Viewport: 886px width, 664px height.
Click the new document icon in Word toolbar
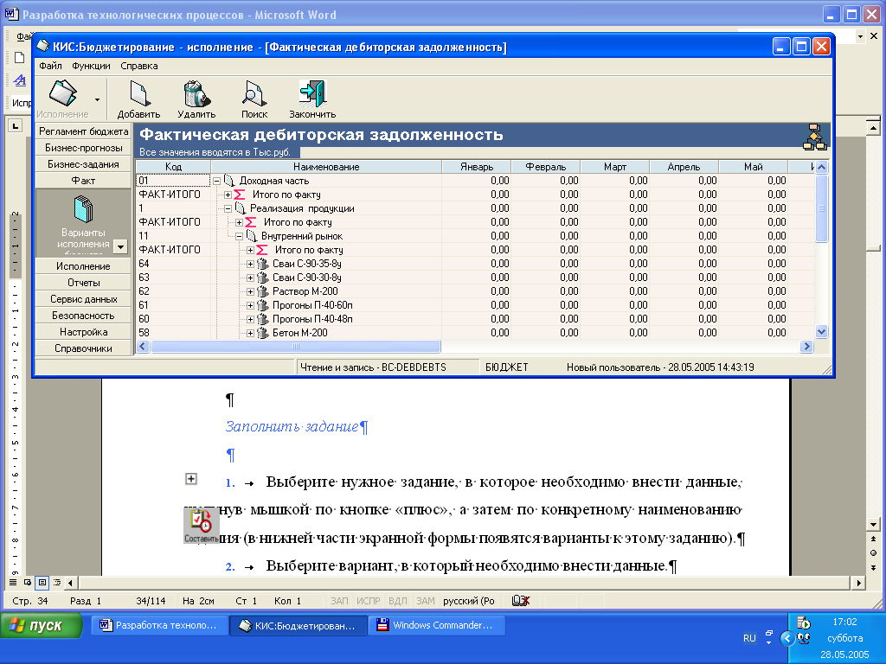click(20, 58)
